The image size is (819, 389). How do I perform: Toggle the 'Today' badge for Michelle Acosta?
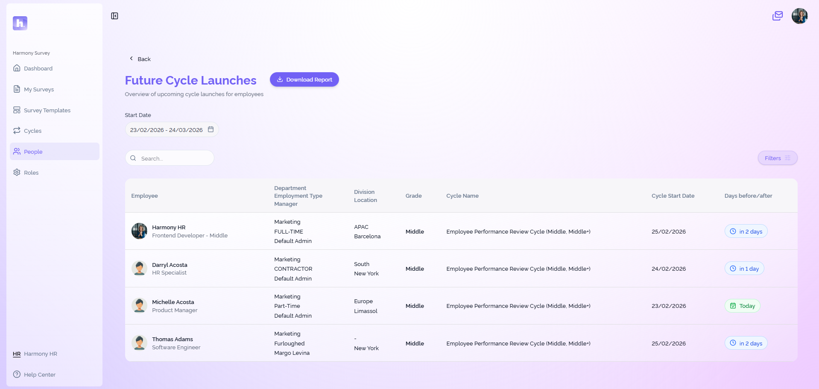coord(742,305)
